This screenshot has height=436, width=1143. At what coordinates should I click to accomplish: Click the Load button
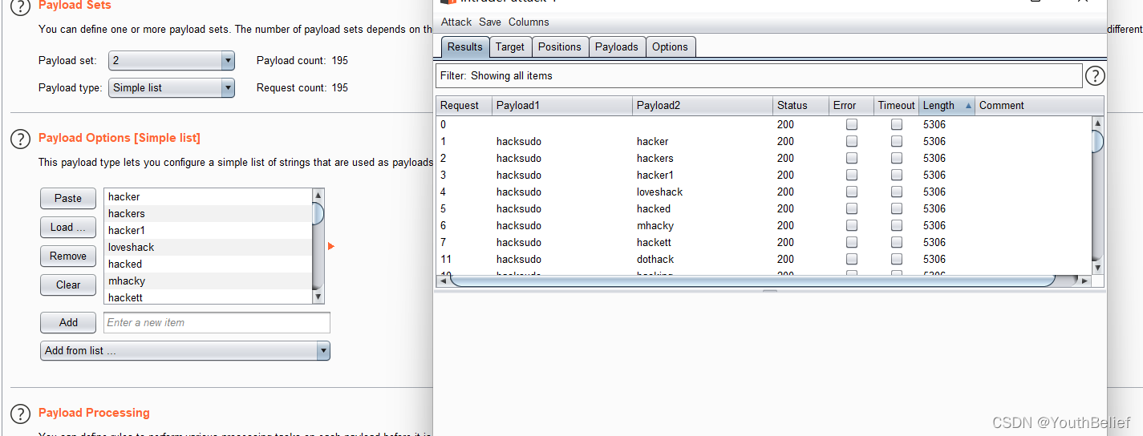[x=68, y=228]
